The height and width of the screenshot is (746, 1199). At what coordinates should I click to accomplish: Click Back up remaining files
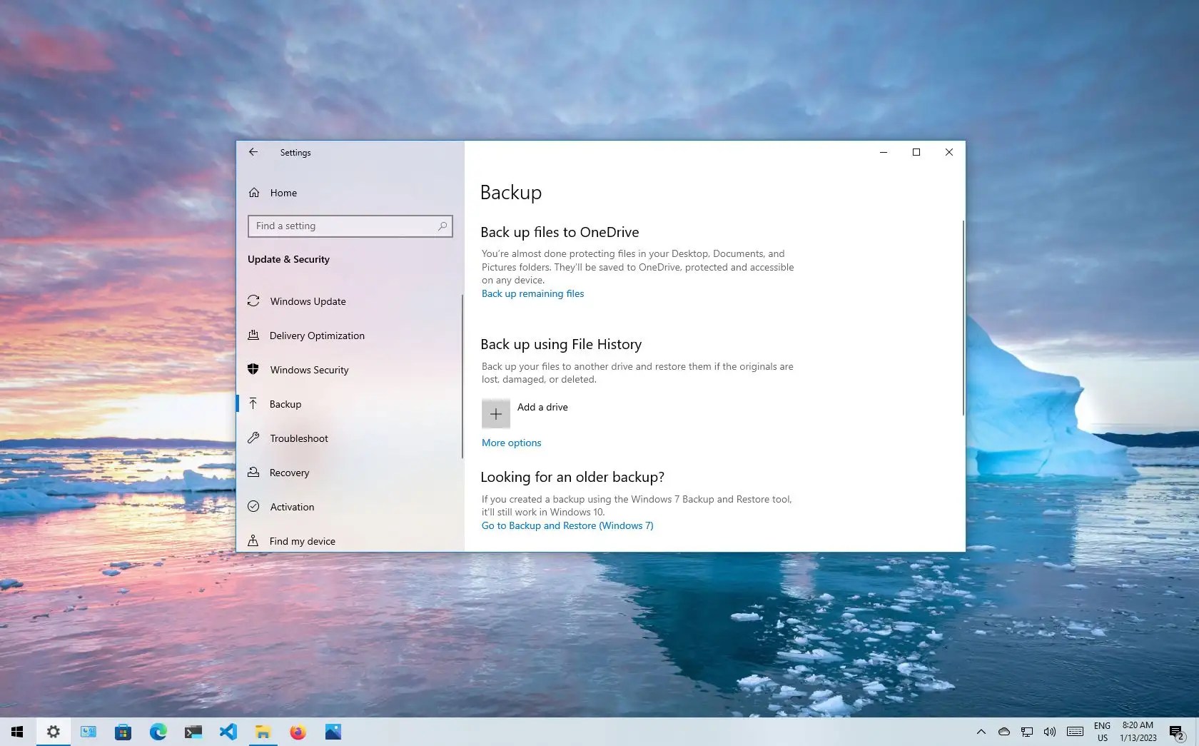coord(532,293)
